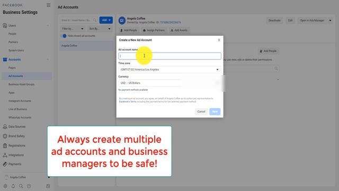
Task: Click the Angela Coffee ad account avatar icon
Action: 122,20
